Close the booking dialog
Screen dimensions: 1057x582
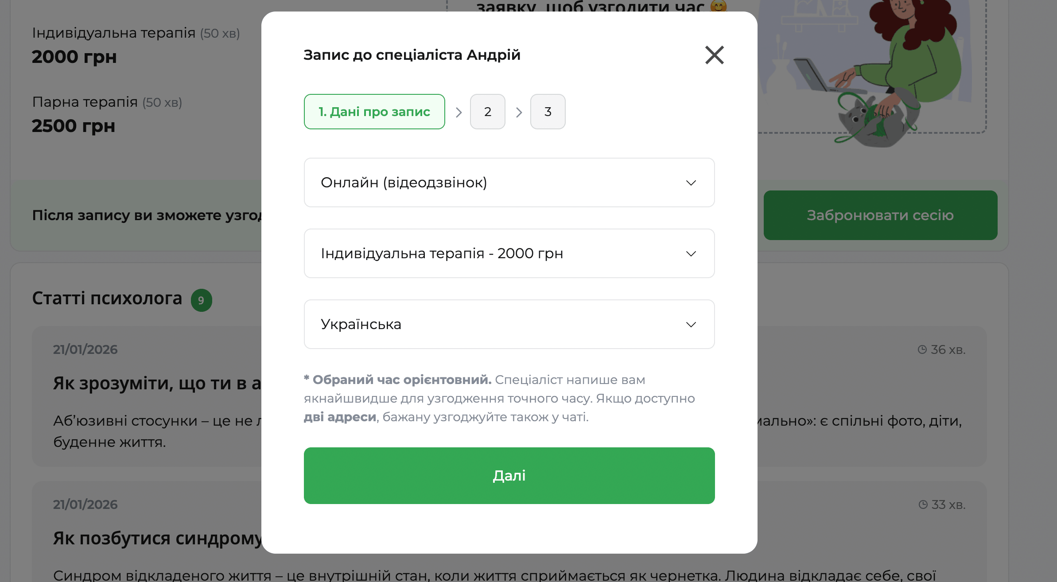point(714,55)
